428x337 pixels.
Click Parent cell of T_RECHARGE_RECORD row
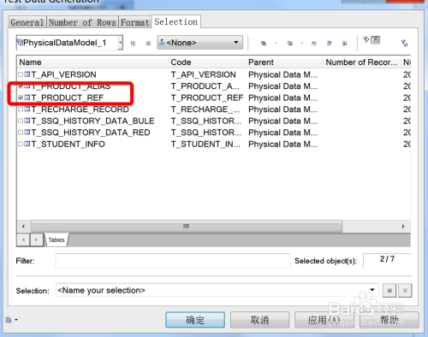(x=282, y=109)
